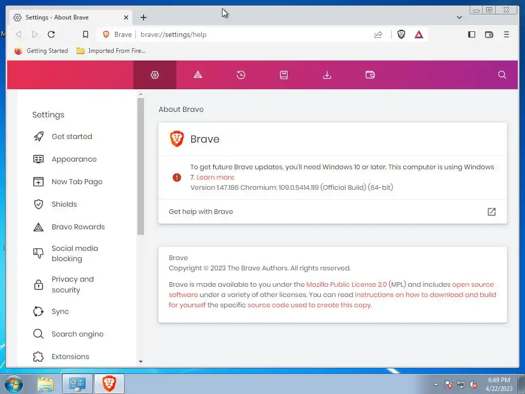Screen dimensions: 525x394
Task: Open Privacy and security settings
Action: click(x=72, y=284)
